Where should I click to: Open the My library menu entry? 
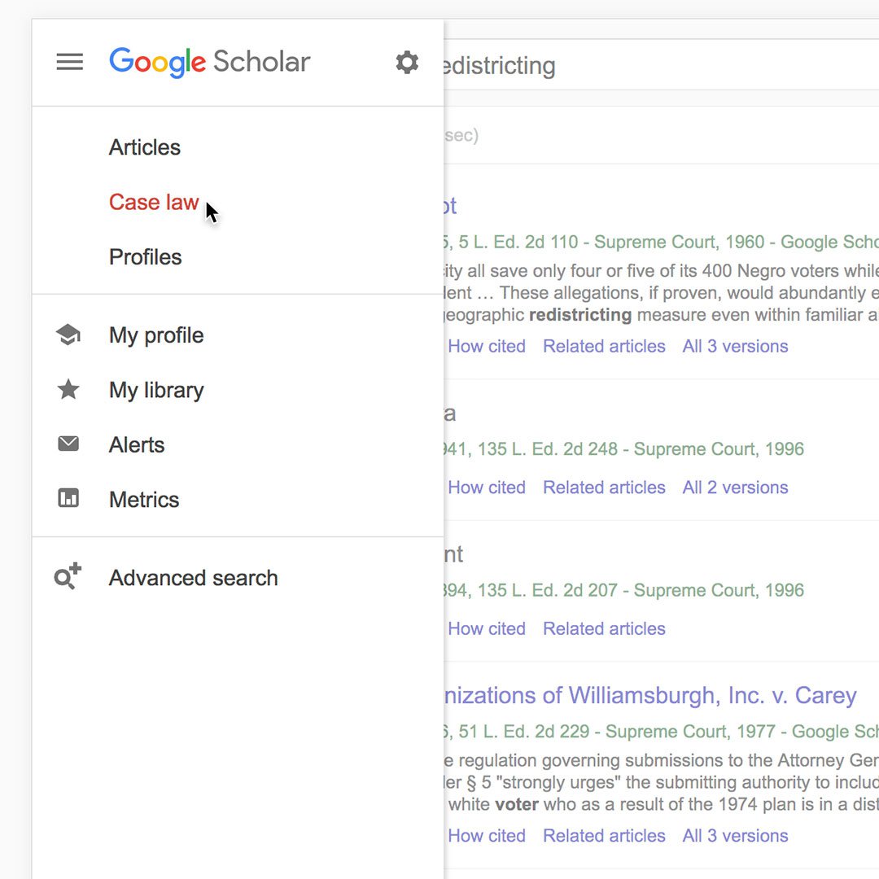coord(156,390)
